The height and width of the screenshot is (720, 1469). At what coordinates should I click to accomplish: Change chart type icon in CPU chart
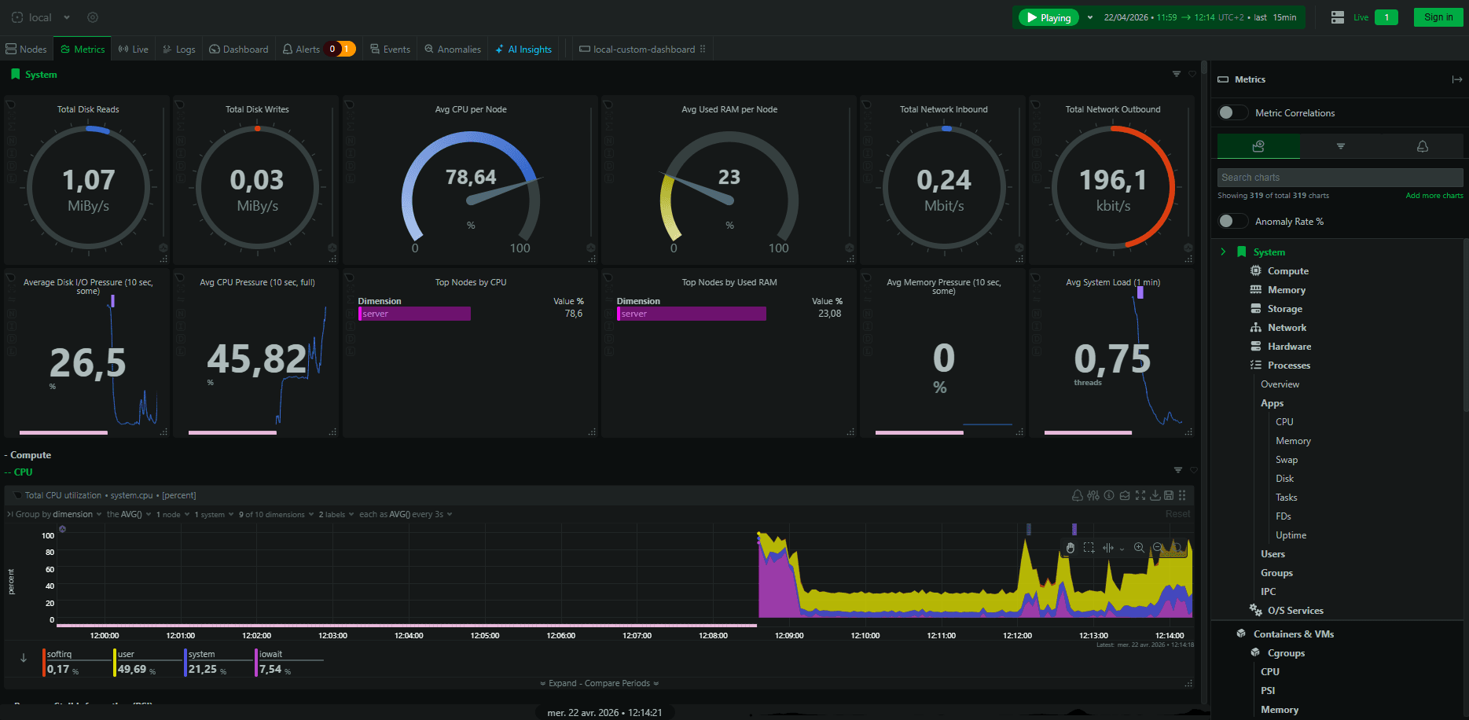pos(1125,495)
